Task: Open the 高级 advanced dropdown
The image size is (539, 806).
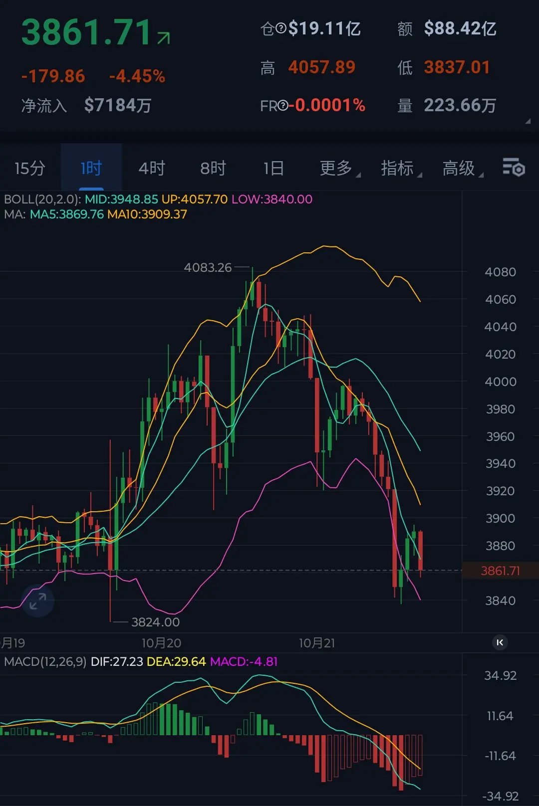Action: (x=463, y=168)
